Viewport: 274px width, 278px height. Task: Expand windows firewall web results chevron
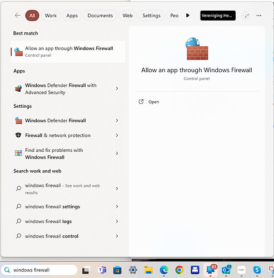click(x=117, y=188)
